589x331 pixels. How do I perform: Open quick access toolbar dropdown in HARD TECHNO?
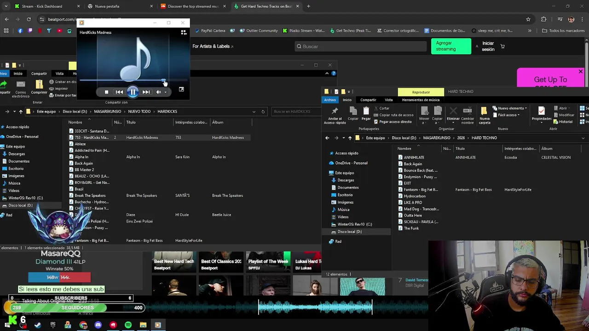[348, 92]
